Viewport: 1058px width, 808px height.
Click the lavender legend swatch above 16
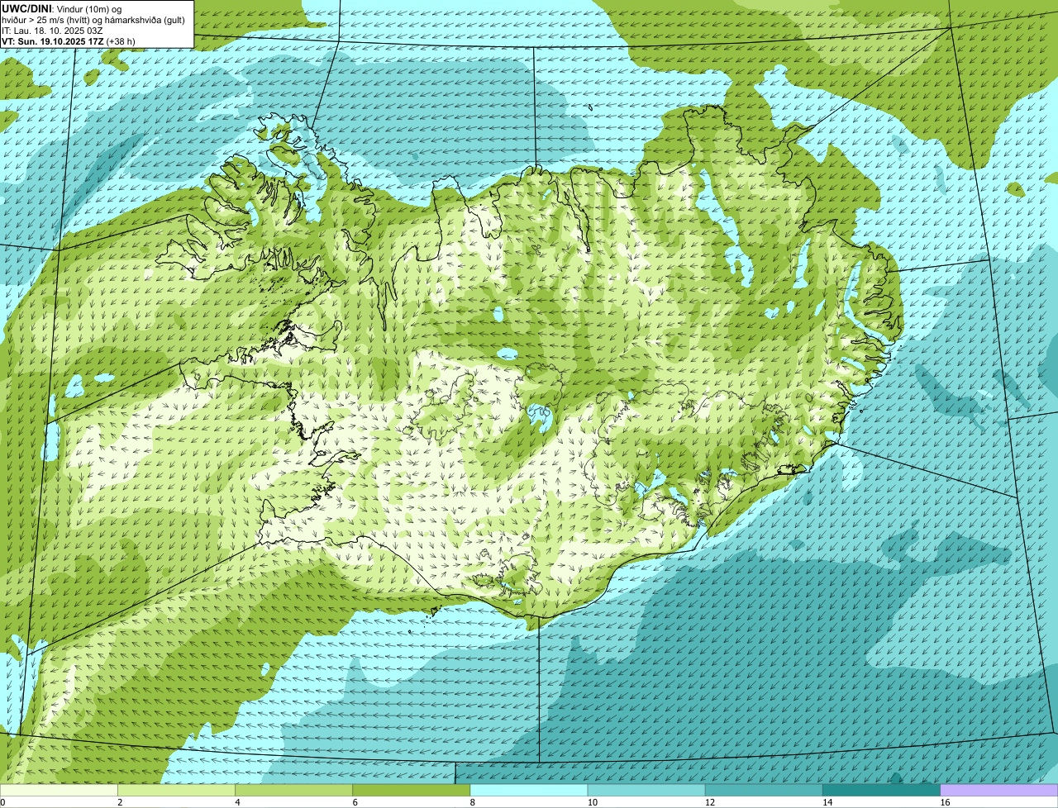pyautogui.click(x=998, y=790)
